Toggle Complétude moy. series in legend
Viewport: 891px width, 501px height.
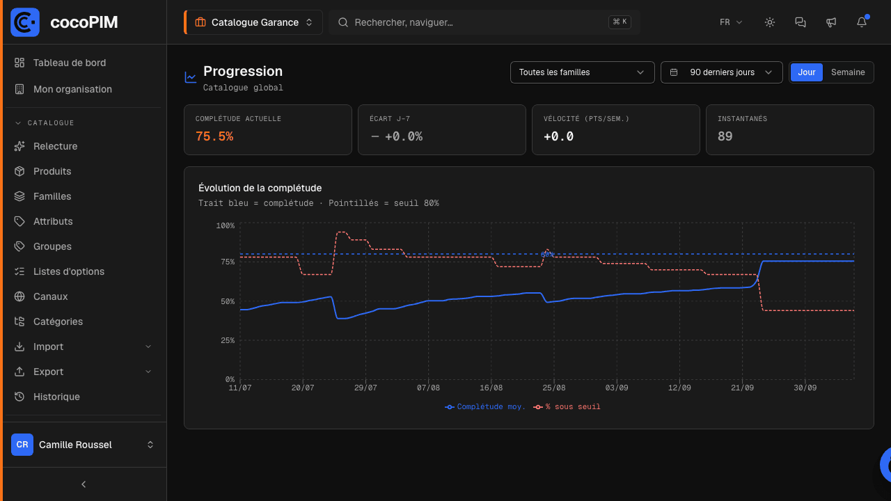point(485,406)
